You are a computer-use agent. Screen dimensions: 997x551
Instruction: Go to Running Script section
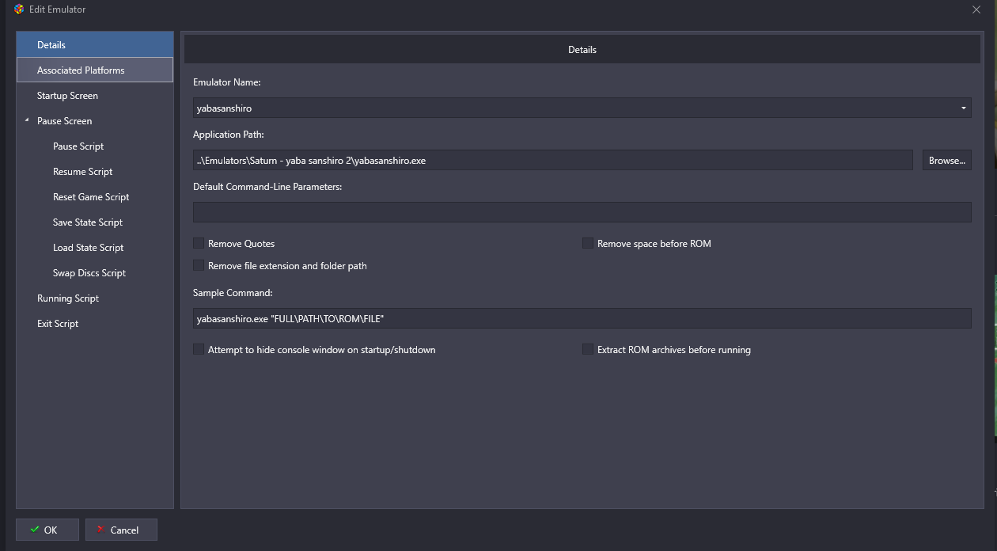(95, 298)
